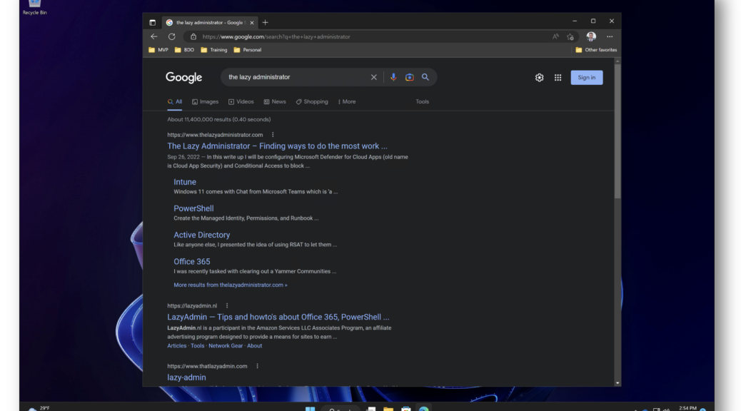The height and width of the screenshot is (411, 741).
Task: Open LazyAdmin Articles sublink
Action: coord(177,346)
